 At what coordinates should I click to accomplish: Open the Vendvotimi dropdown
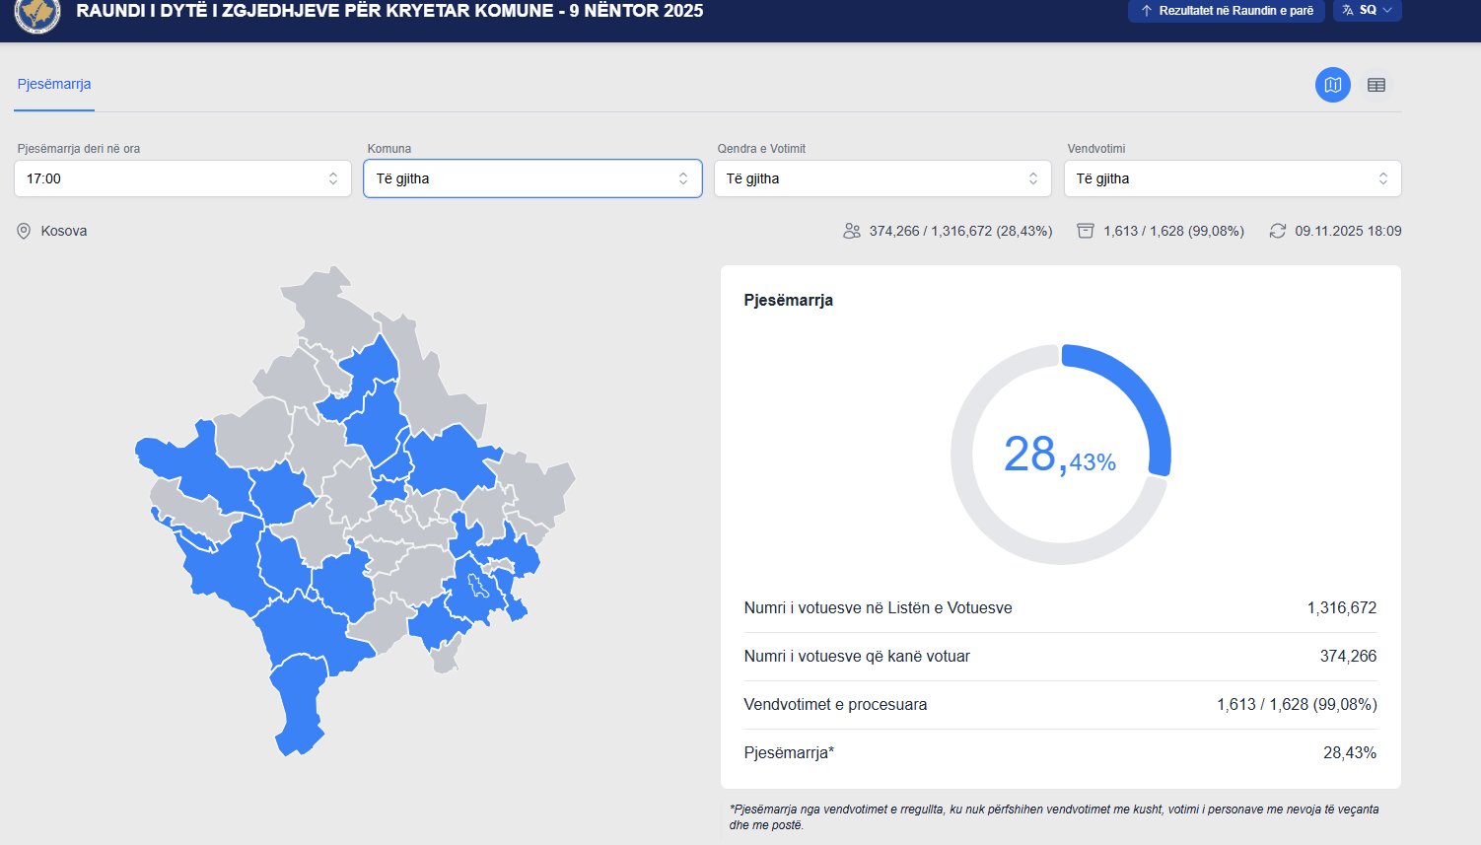[1232, 178]
